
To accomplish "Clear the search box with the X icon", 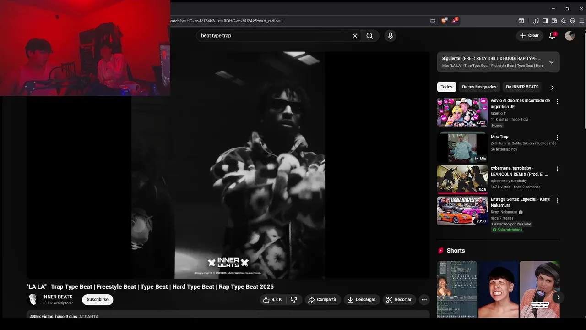I will click(355, 36).
